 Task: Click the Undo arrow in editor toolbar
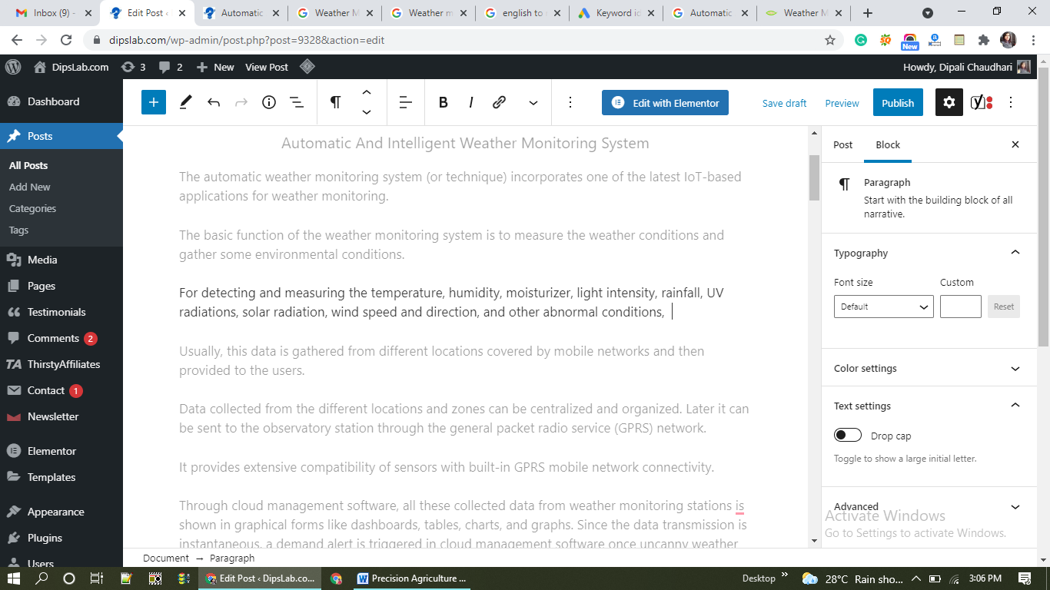(x=214, y=102)
